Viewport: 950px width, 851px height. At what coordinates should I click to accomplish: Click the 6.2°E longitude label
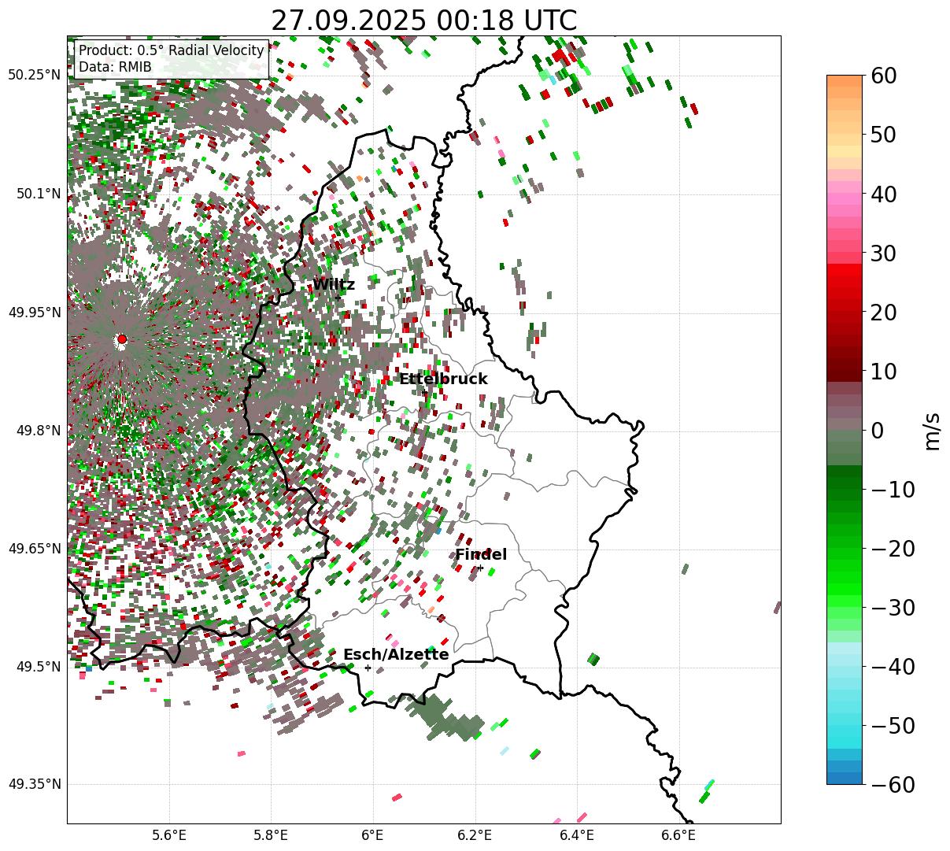[475, 834]
